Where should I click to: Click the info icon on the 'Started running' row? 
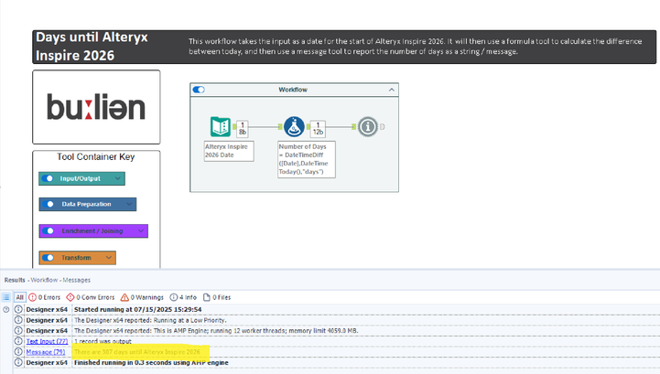click(x=18, y=309)
